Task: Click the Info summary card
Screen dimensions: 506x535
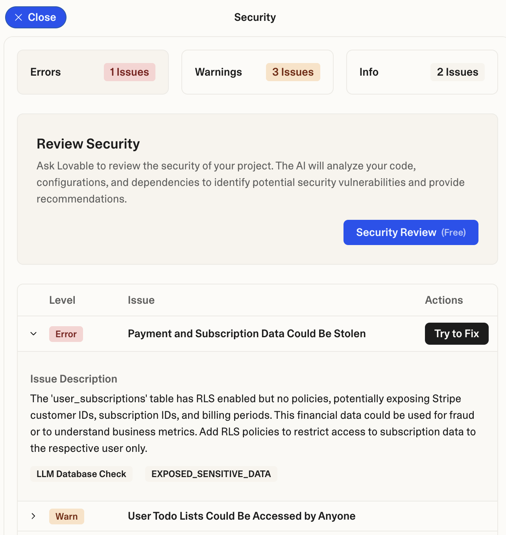Action: [x=421, y=72]
